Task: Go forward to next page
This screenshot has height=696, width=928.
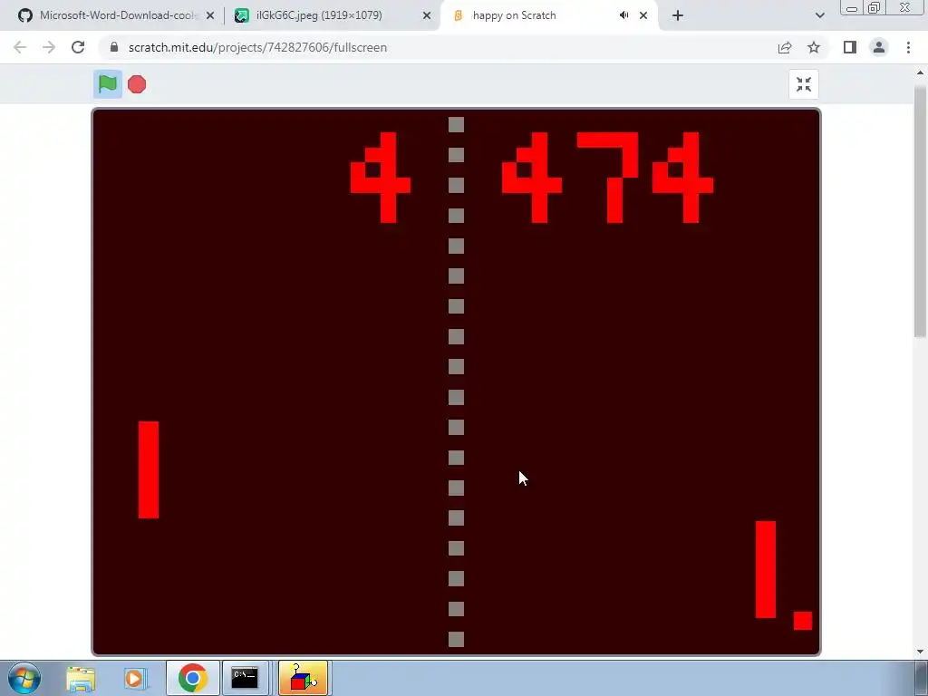Action: click(49, 47)
